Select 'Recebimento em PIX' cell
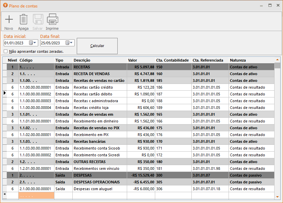283x203 pixels. (x=100, y=135)
